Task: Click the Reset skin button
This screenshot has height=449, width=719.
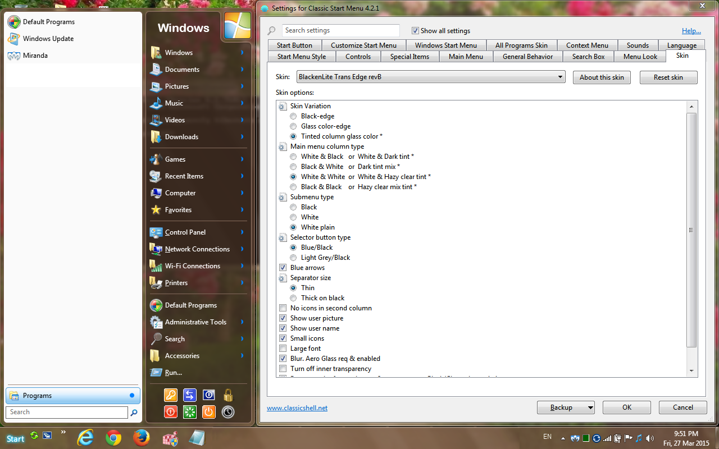Action: coord(668,77)
